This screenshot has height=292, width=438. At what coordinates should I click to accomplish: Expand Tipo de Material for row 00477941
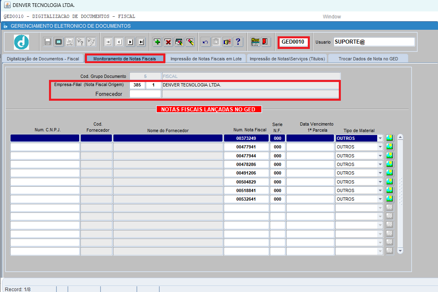(x=380, y=147)
